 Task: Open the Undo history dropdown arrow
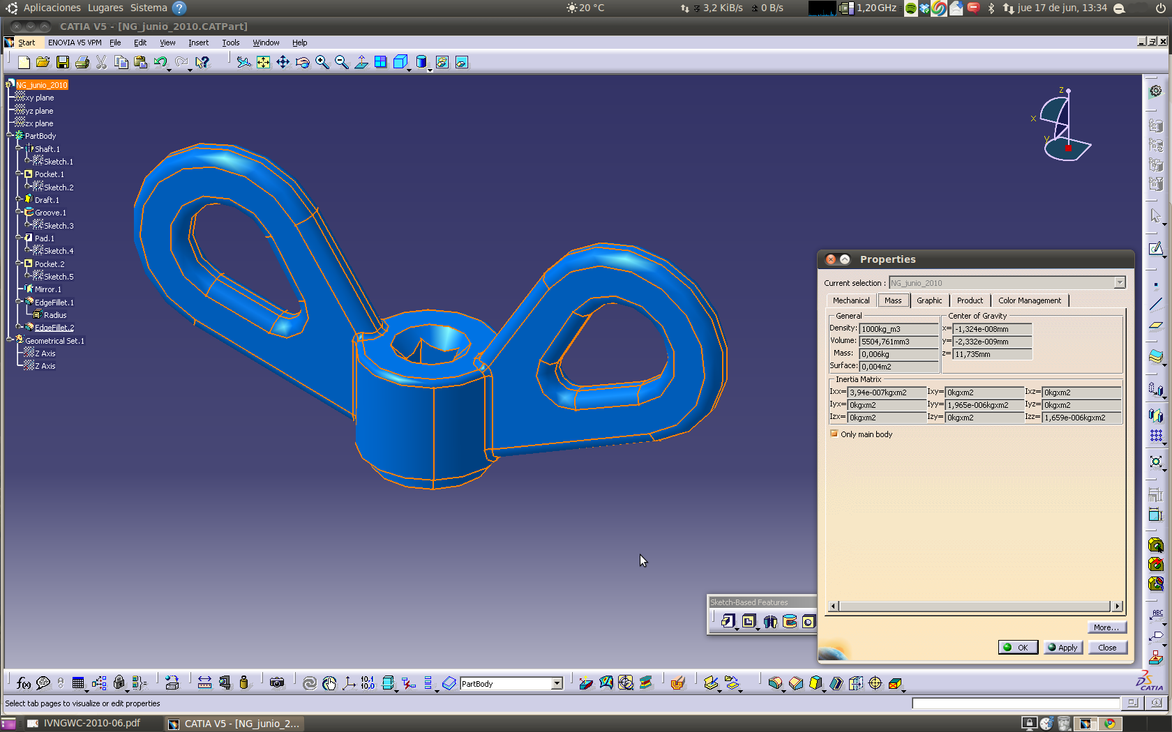click(x=170, y=70)
